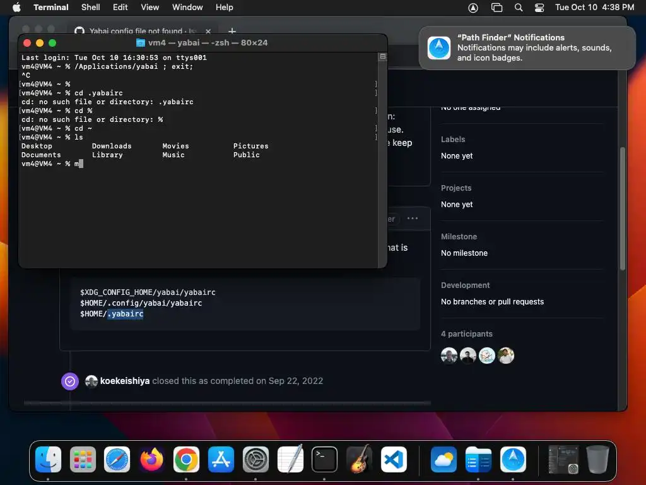Click 'Downloads' in the Terminal ls output
This screenshot has width=646, height=485.
(x=112, y=146)
